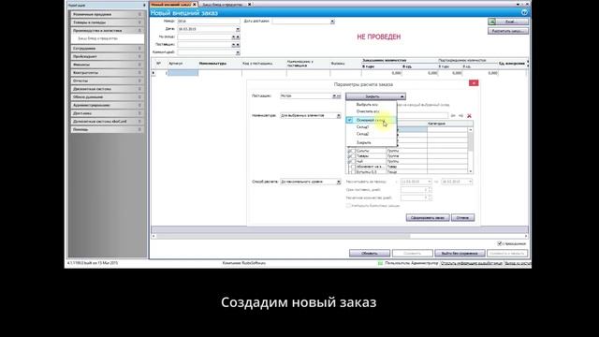The height and width of the screenshot is (337, 599).
Task: Open the 'Способ расчета' combo box
Action: 311,182
